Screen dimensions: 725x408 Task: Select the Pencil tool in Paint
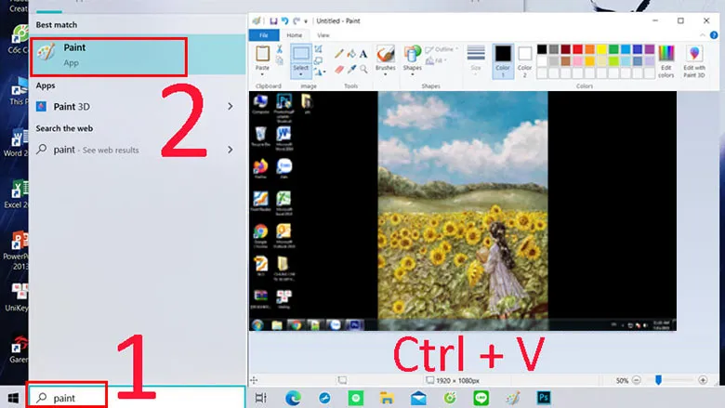point(340,54)
